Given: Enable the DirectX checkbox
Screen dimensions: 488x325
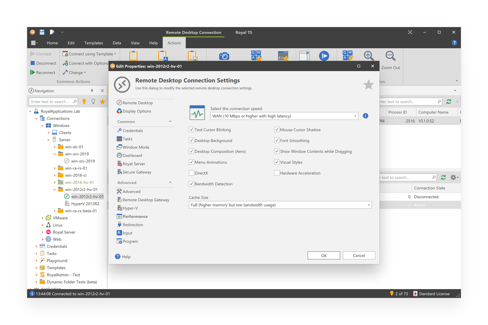Looking at the screenshot, I should pyautogui.click(x=191, y=173).
